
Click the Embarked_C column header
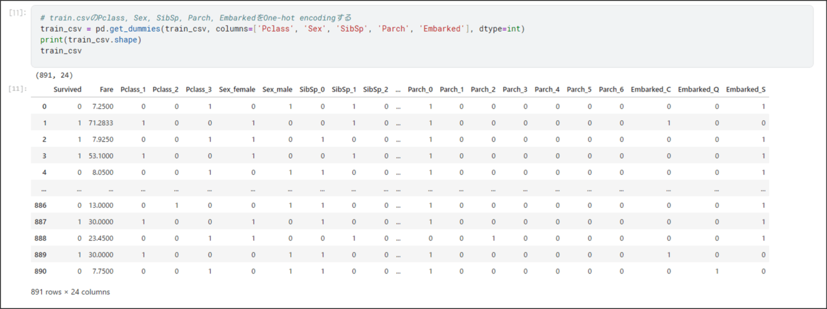coord(651,90)
